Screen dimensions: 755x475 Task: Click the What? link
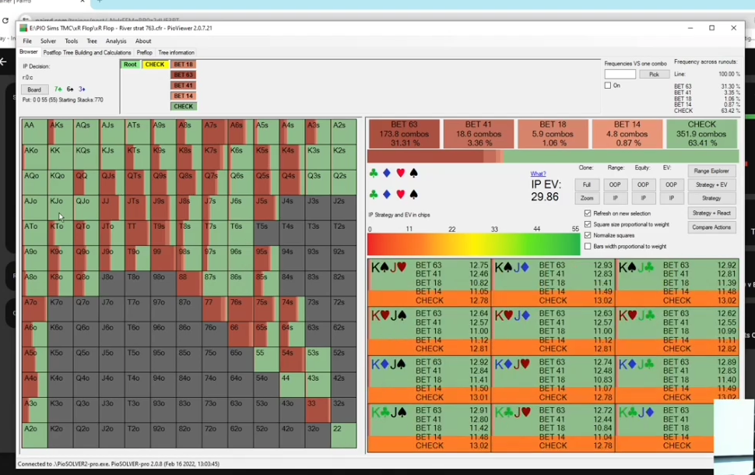[x=538, y=174]
